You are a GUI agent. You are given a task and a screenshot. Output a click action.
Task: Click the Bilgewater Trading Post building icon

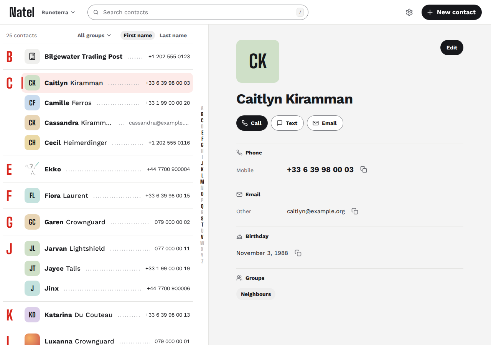tap(32, 56)
